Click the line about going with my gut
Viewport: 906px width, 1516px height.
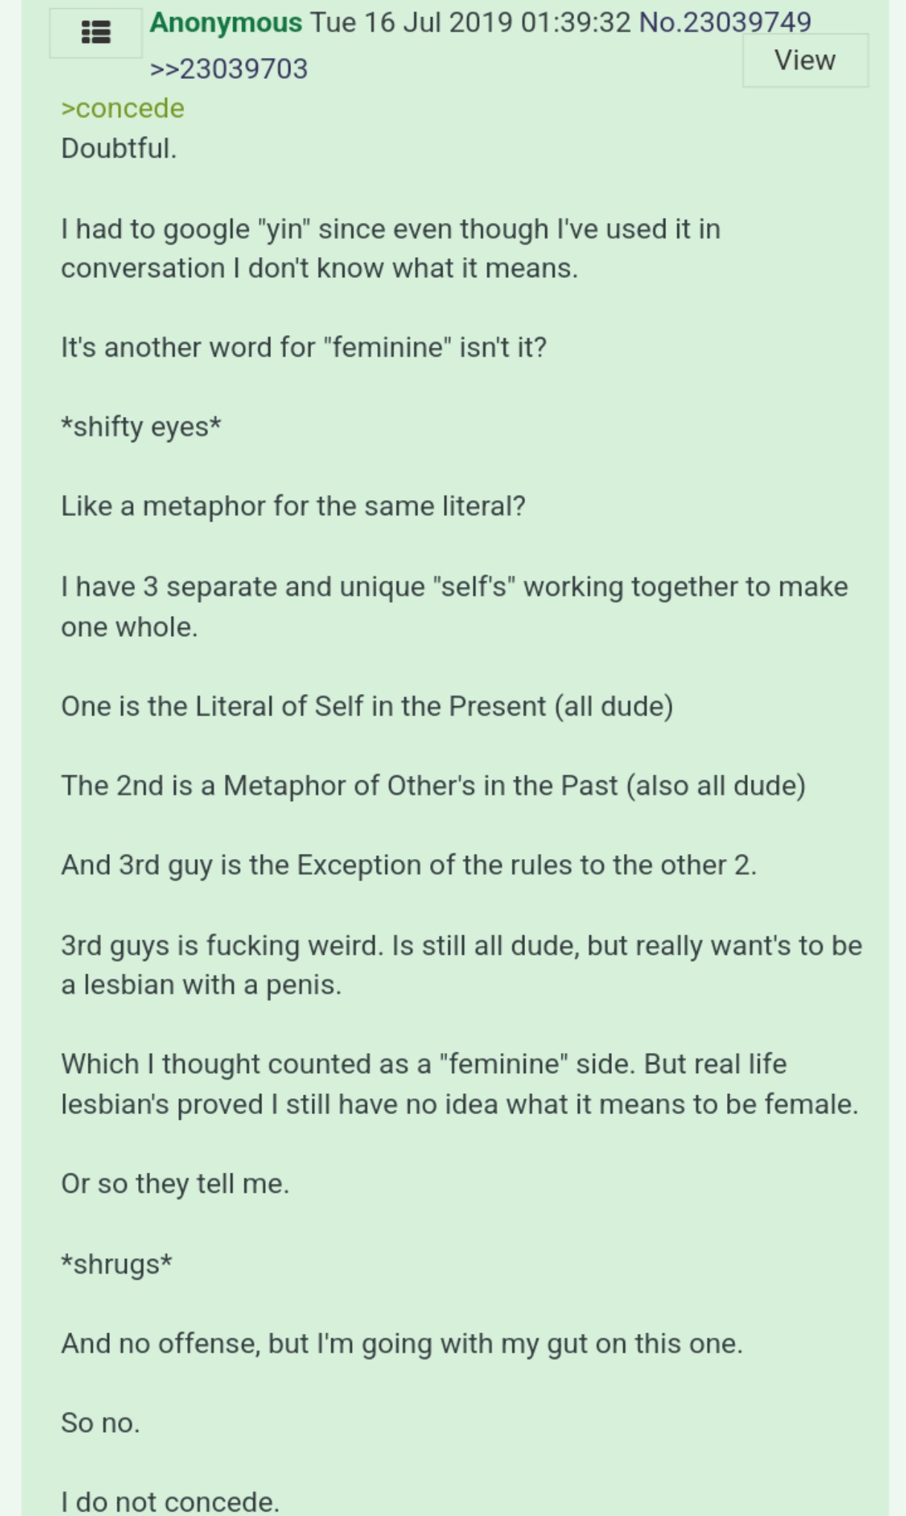[402, 1344]
